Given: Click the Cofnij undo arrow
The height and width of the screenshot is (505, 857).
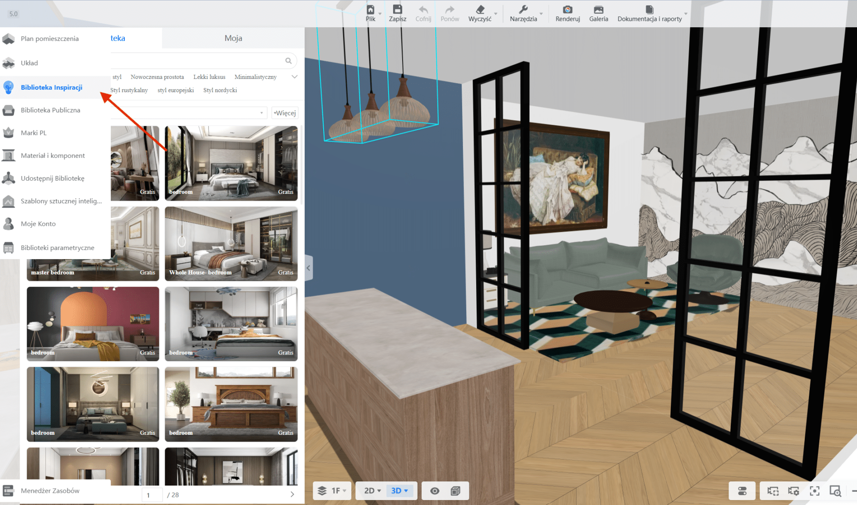Looking at the screenshot, I should [x=423, y=10].
